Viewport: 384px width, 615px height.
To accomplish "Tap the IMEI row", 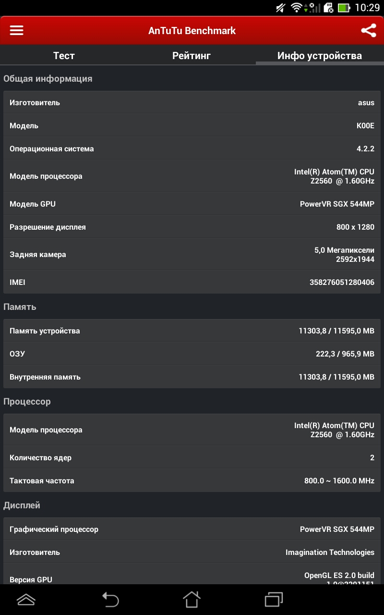I will (x=192, y=282).
